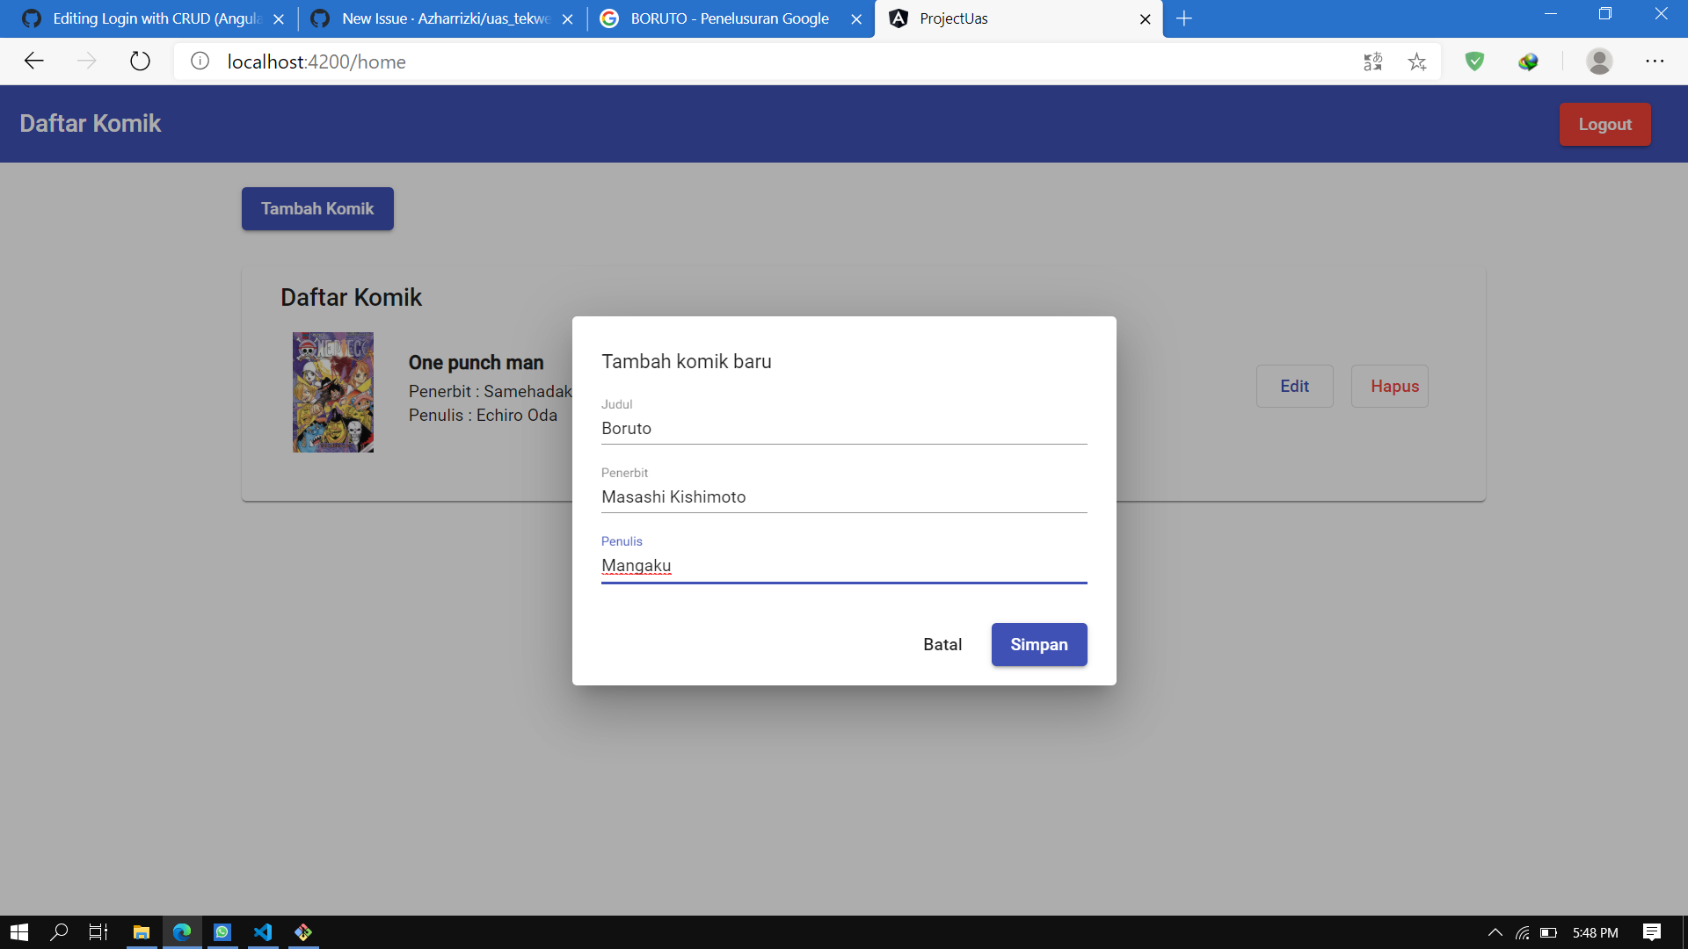This screenshot has height=949, width=1688.
Task: Click Simpan to save the comic
Action: [x=1039, y=644]
